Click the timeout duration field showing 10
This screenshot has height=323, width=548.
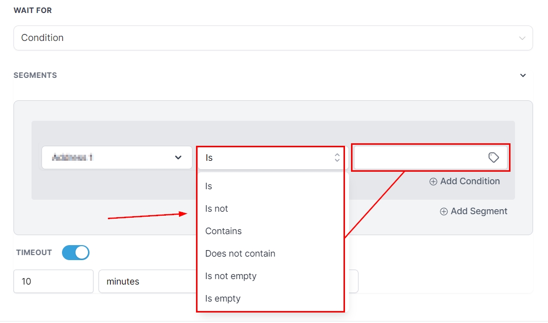coord(53,282)
